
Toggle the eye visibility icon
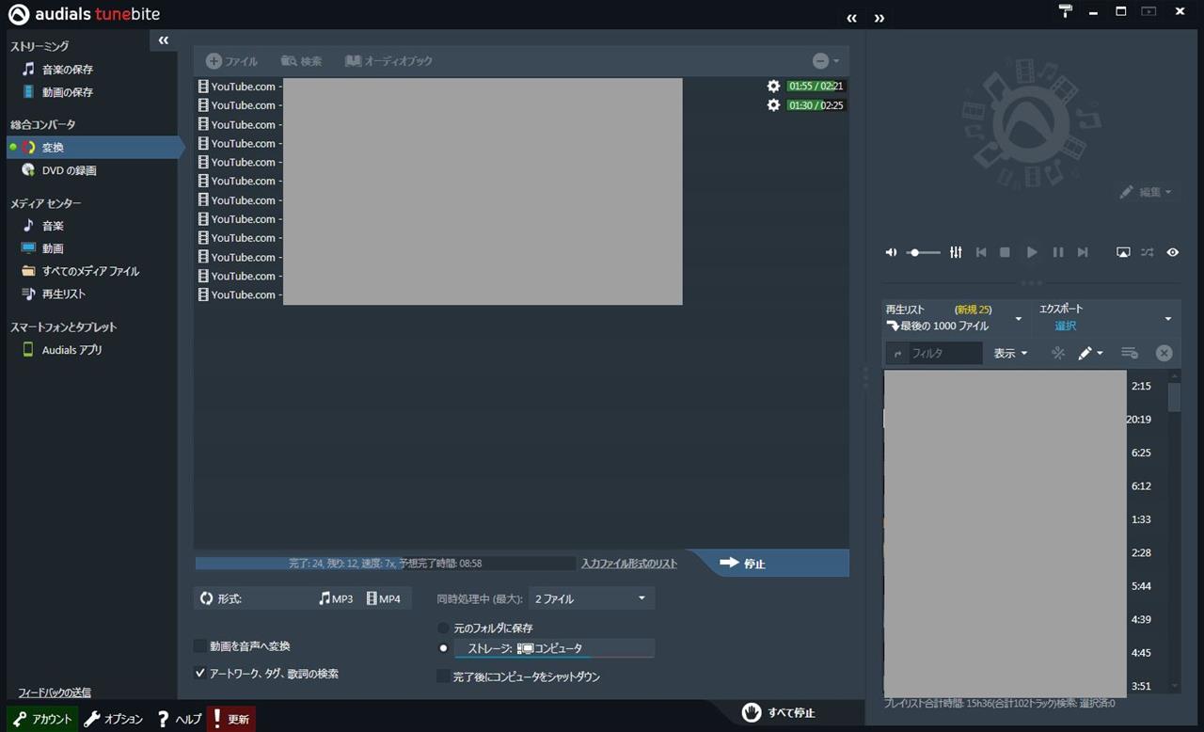click(x=1173, y=252)
